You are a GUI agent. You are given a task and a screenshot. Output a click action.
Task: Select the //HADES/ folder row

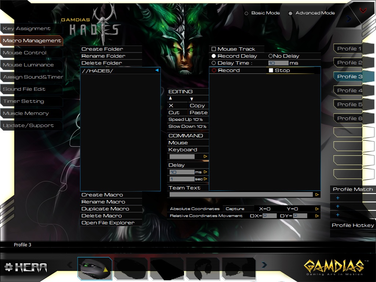[x=120, y=71]
